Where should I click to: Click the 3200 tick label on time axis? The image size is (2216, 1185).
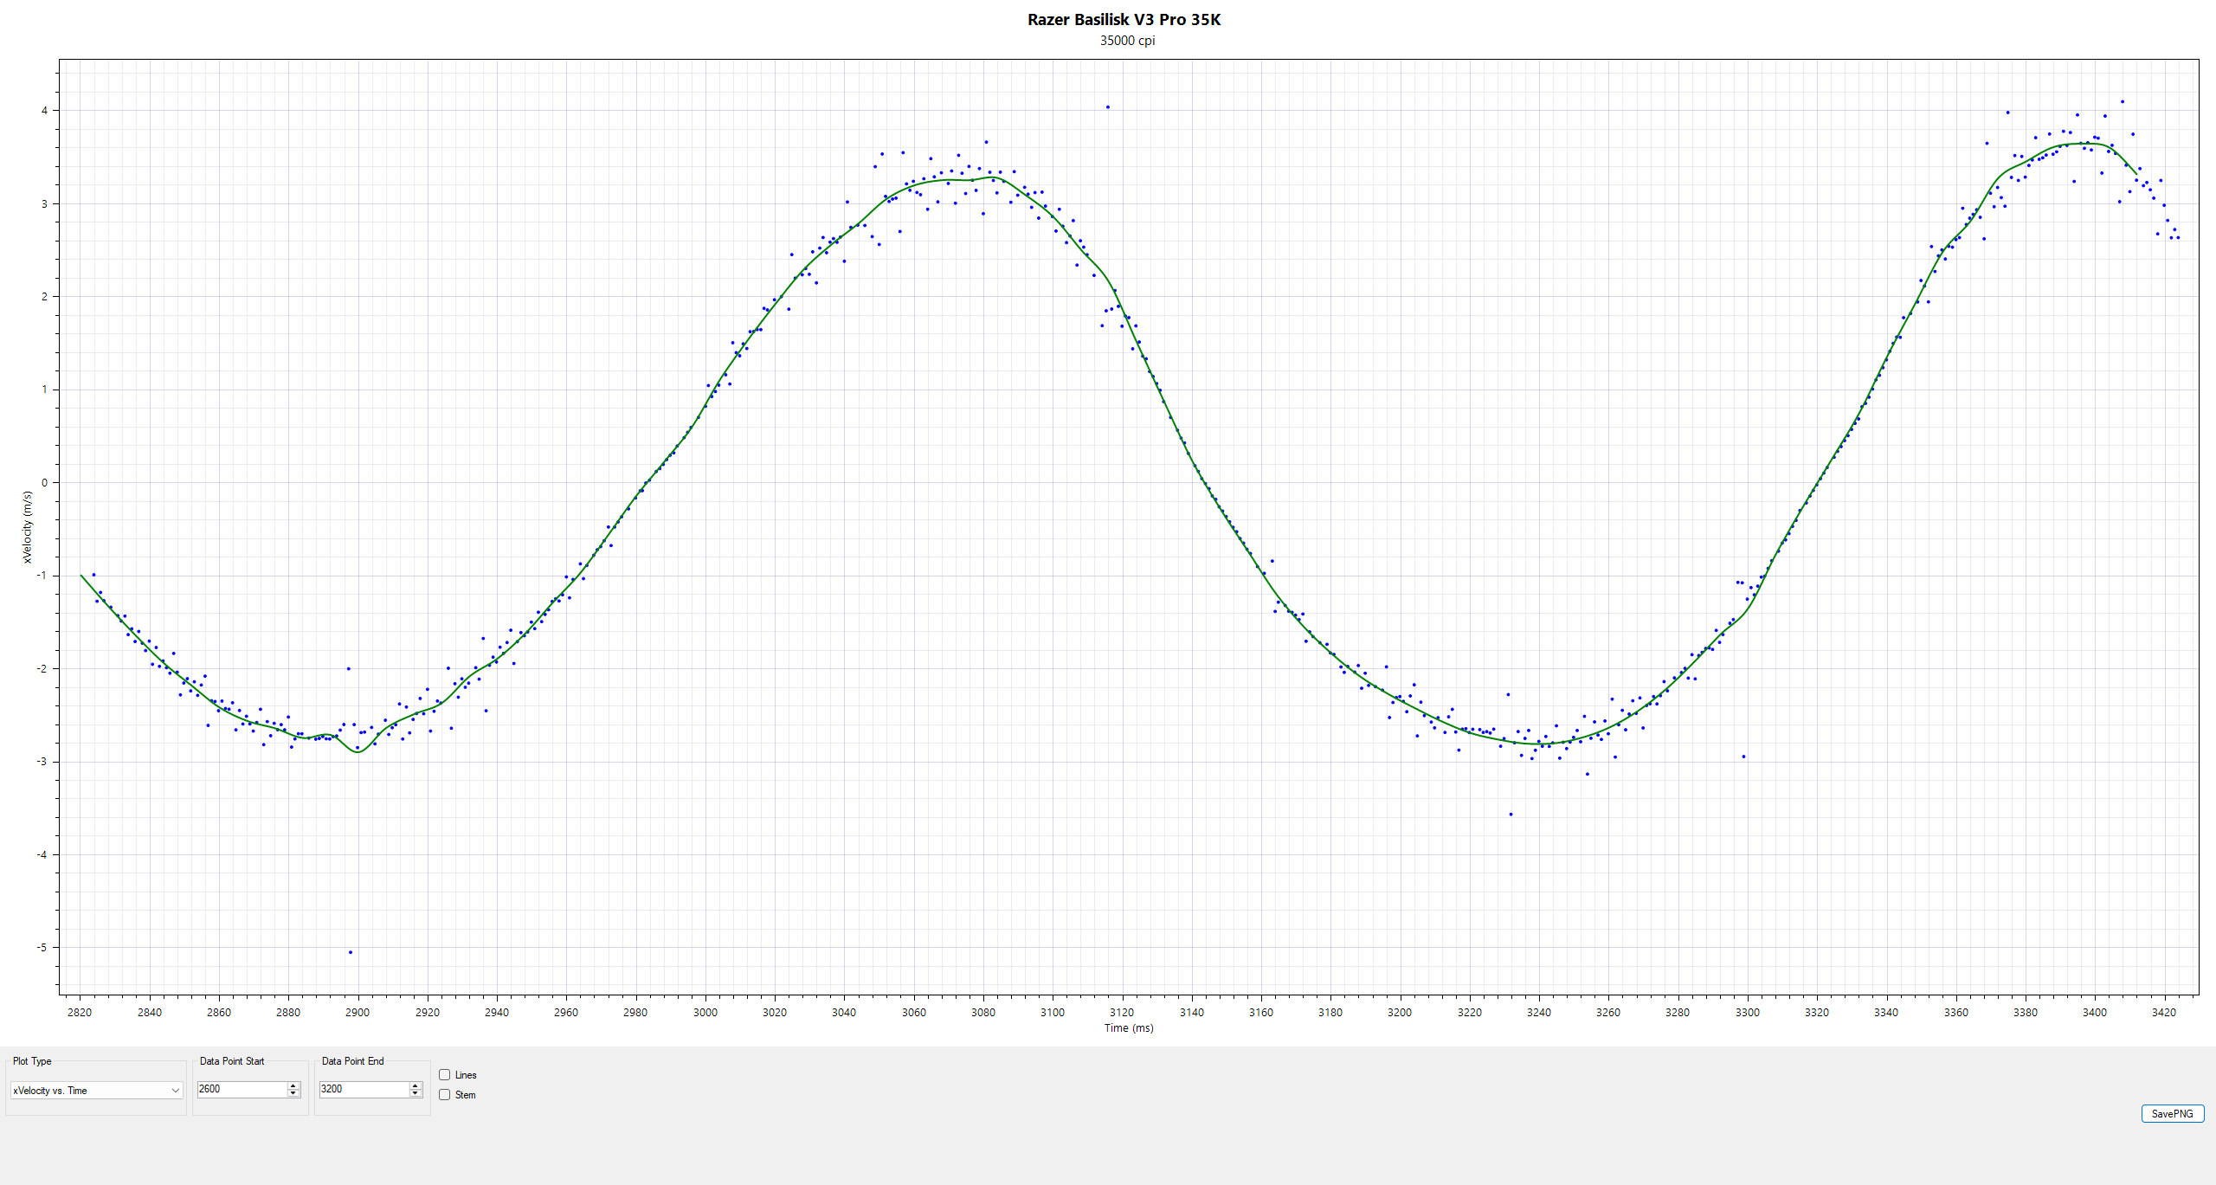click(x=1400, y=1013)
